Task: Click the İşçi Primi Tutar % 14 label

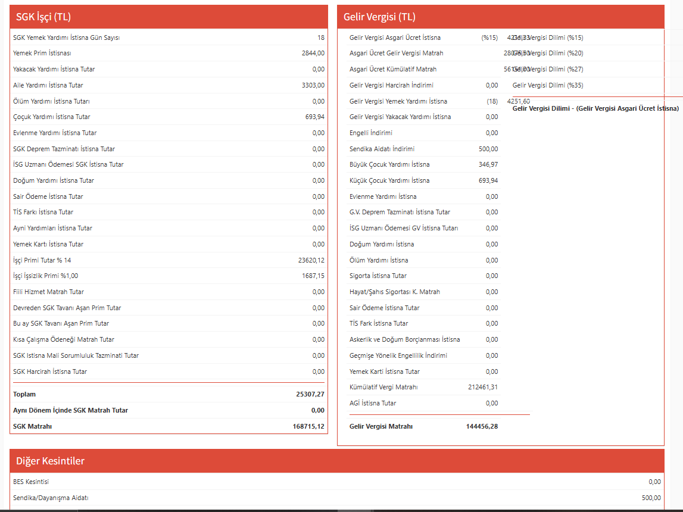Action: (x=42, y=260)
